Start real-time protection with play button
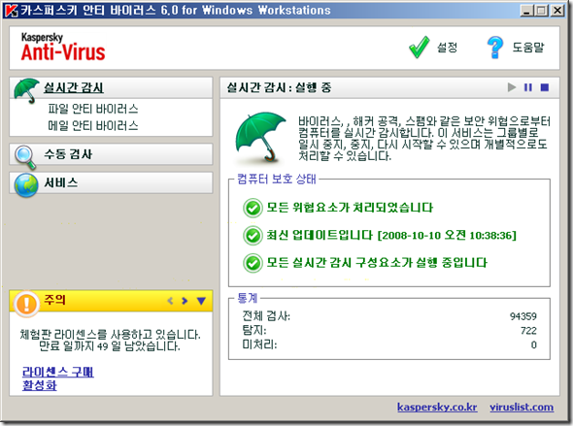This screenshot has height=426, width=573. pyautogui.click(x=512, y=87)
